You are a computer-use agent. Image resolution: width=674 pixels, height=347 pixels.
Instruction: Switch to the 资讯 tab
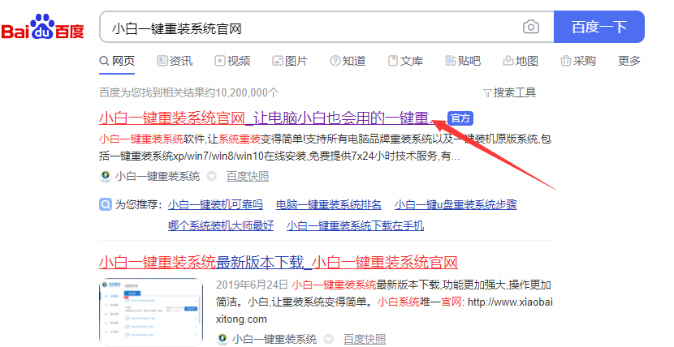pos(174,61)
